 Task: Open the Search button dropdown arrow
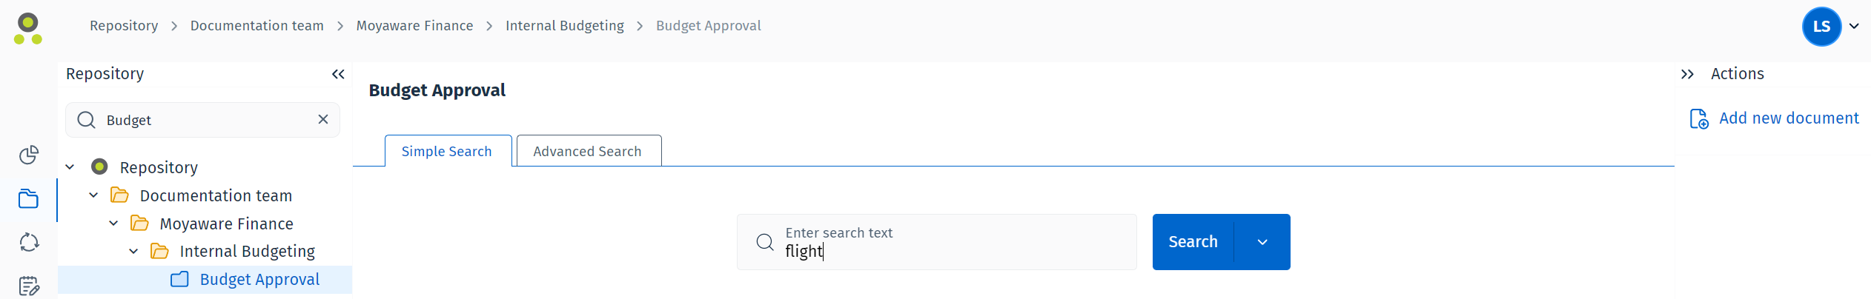[1262, 242]
